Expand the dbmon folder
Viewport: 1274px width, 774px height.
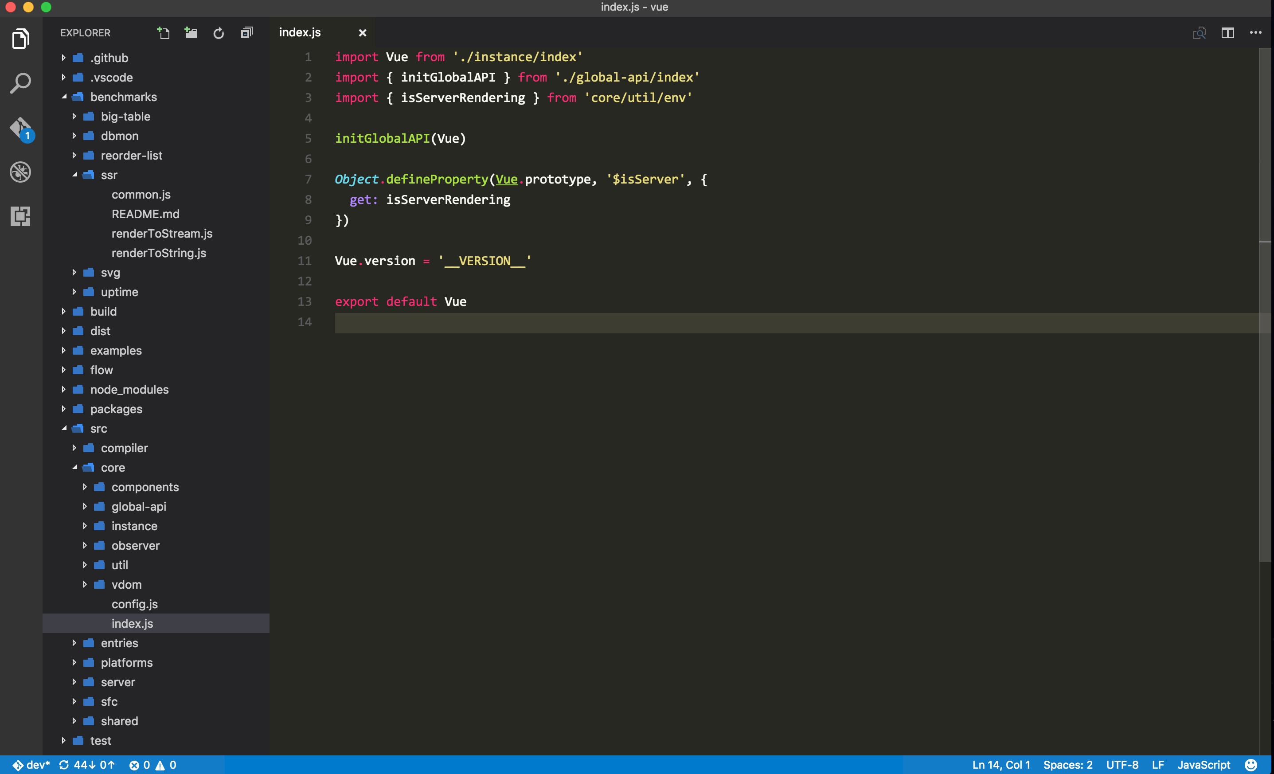[x=156, y=136]
